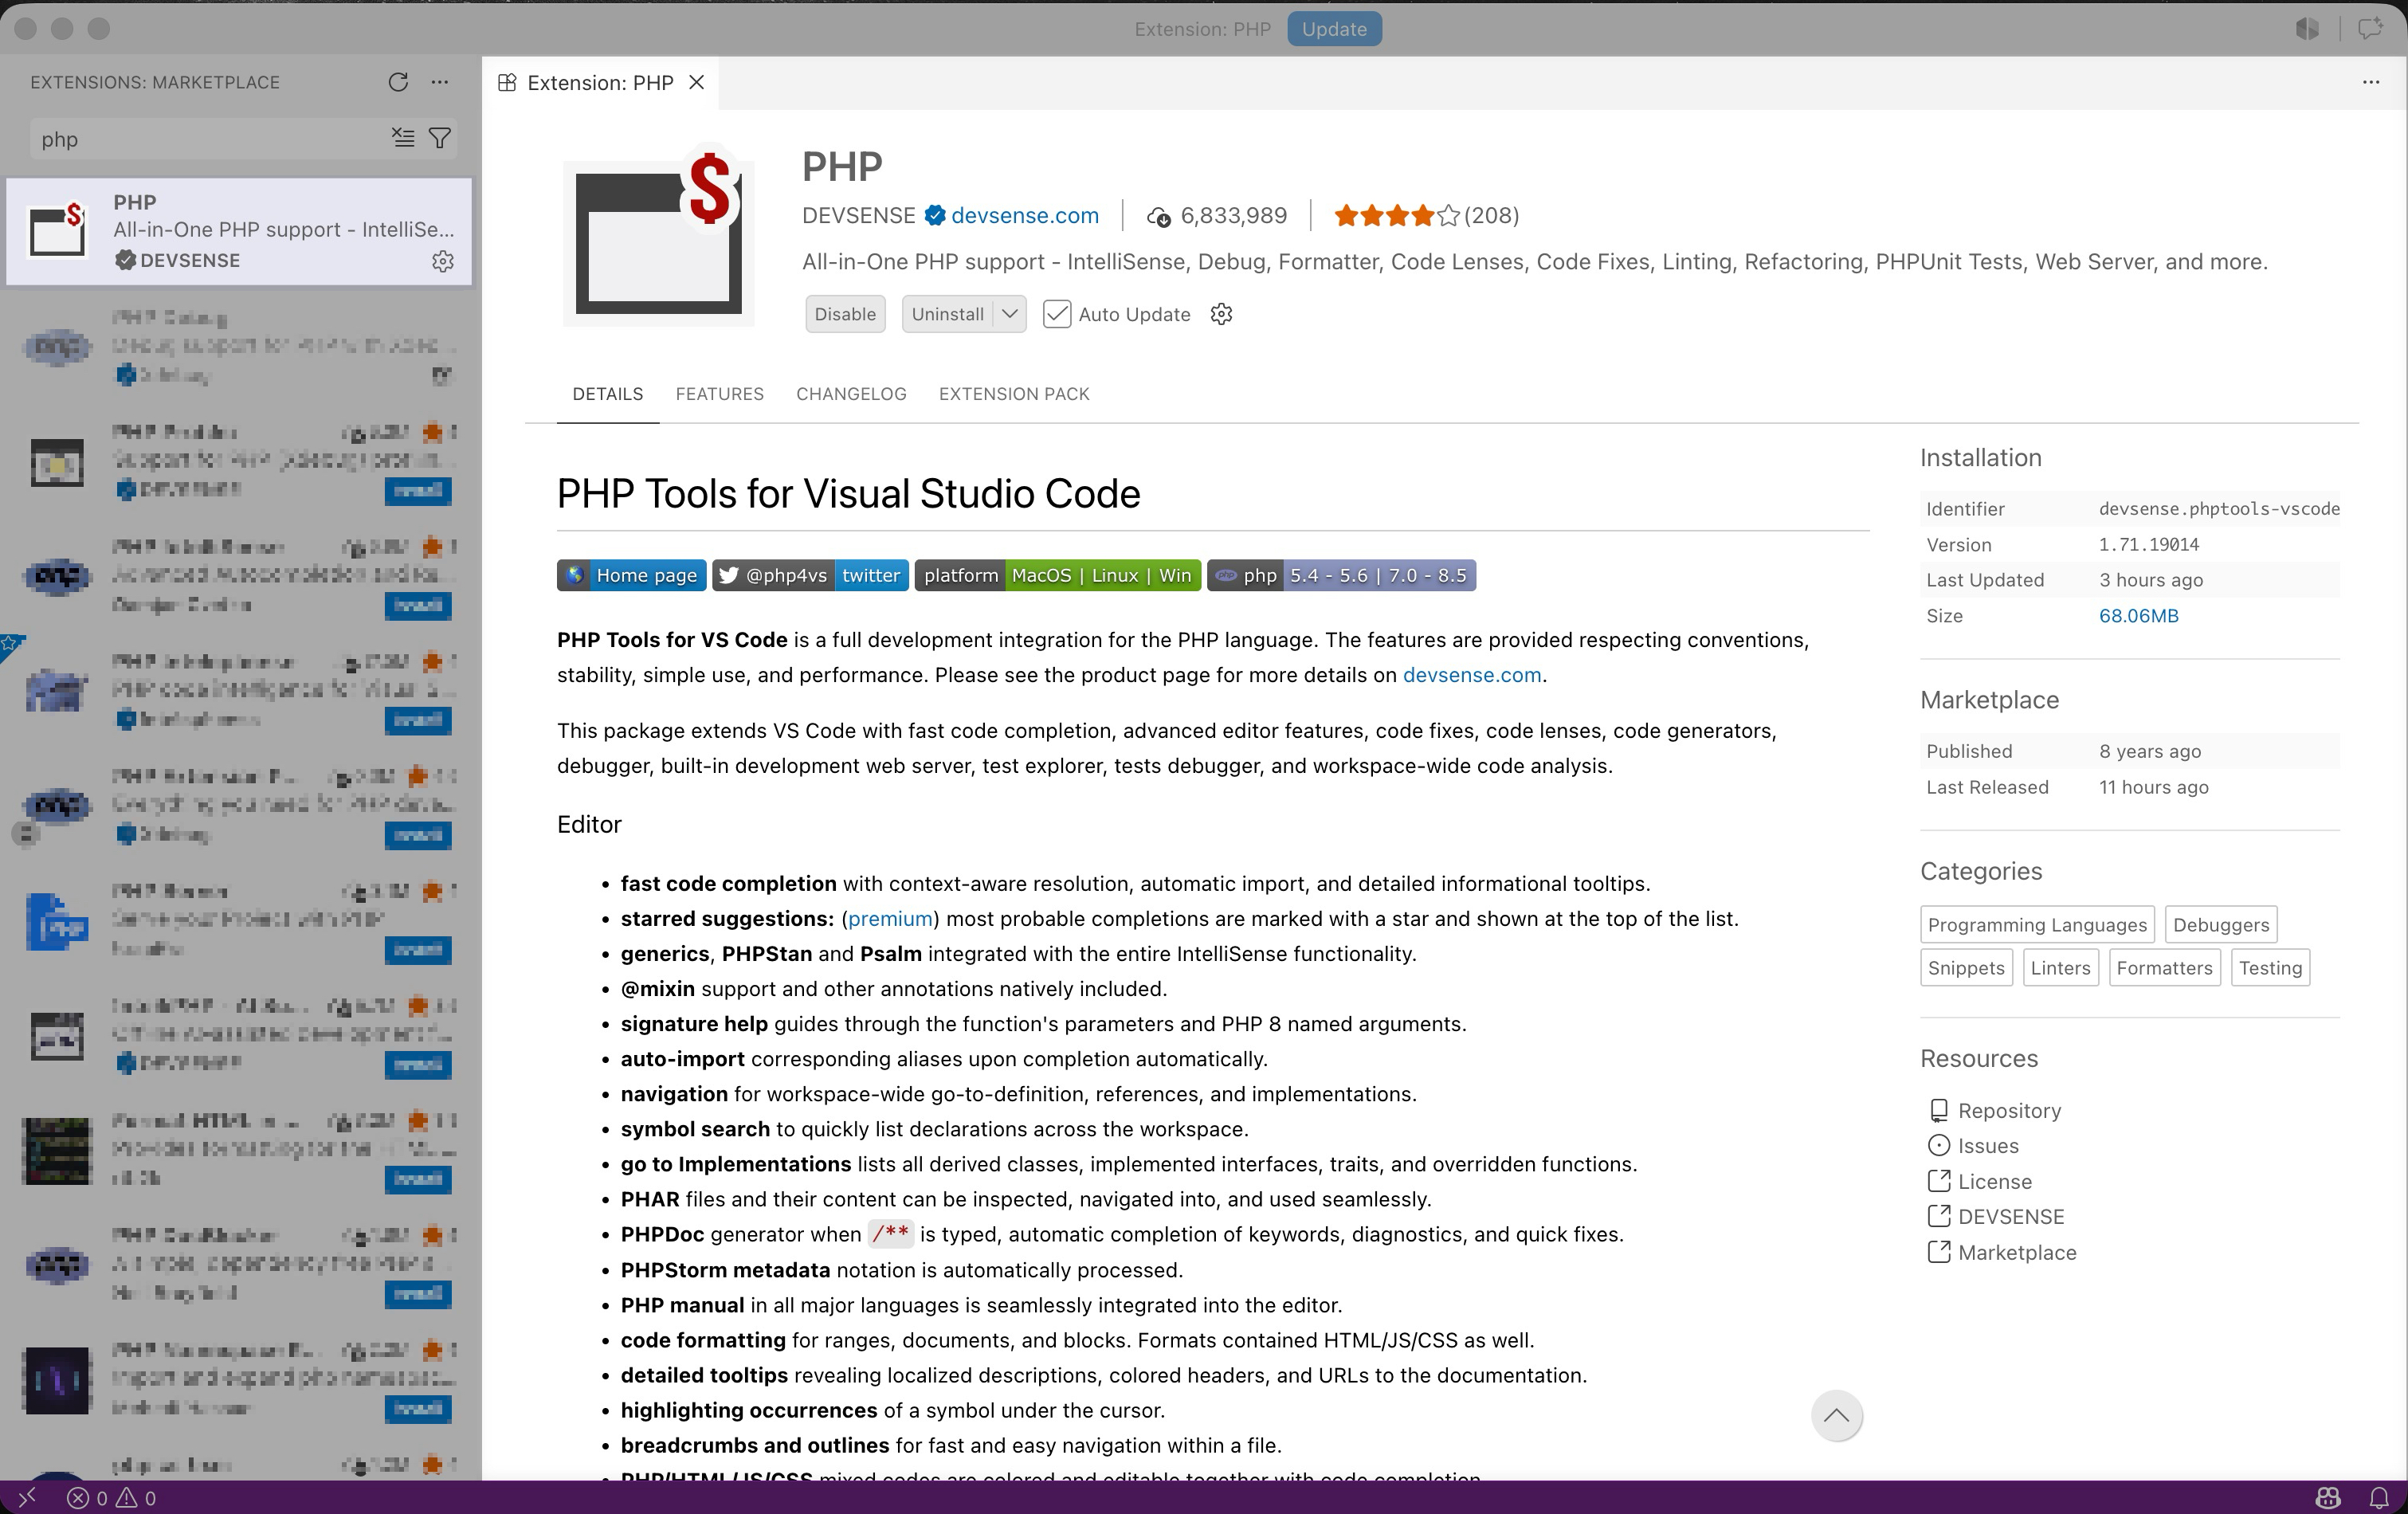This screenshot has height=1514, width=2408.
Task: Open the DEVSENSE link under Resources
Action: tap(1996, 1217)
